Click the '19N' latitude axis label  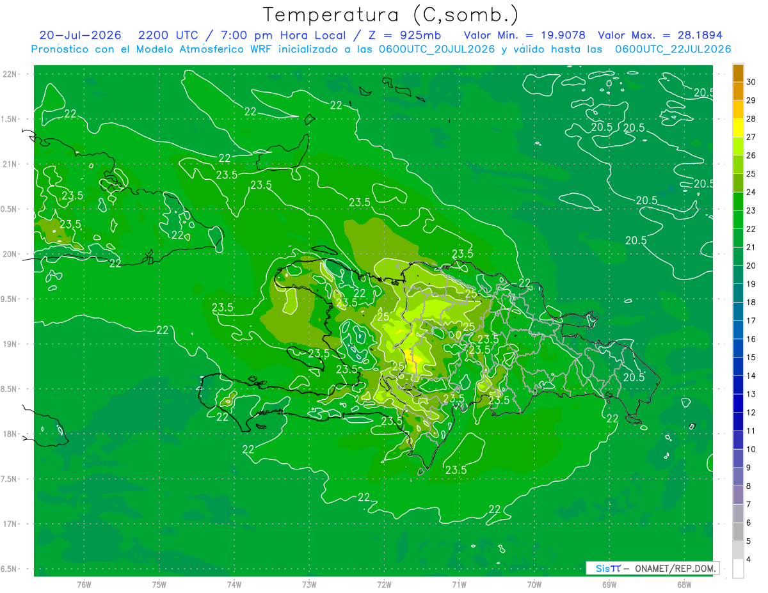coord(9,344)
